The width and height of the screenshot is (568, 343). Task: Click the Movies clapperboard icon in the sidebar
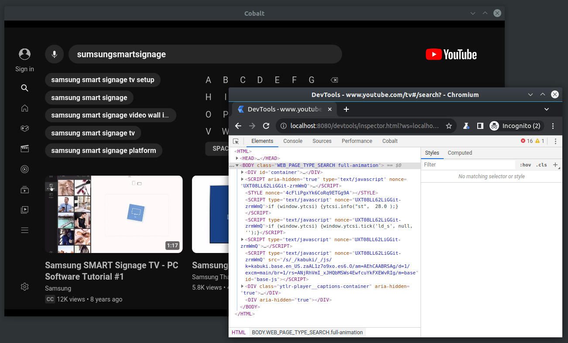point(24,149)
